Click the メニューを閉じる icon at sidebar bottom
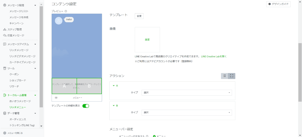Viewport: 302px width, 137px height. coord(4,133)
